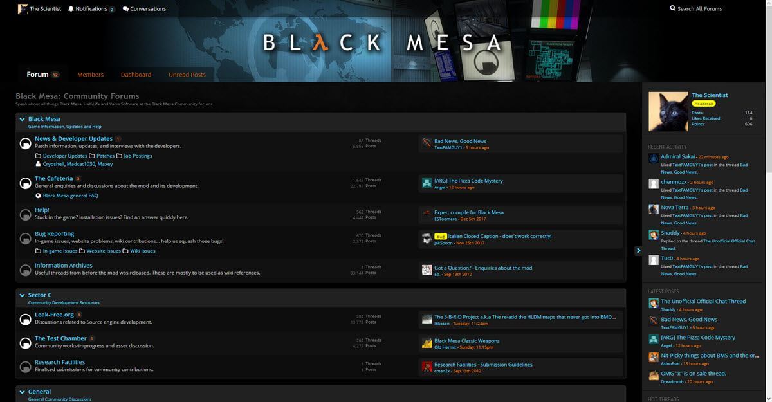The height and width of the screenshot is (402, 772).
Task: Open the Information Archives forum title
Action: [x=64, y=266]
